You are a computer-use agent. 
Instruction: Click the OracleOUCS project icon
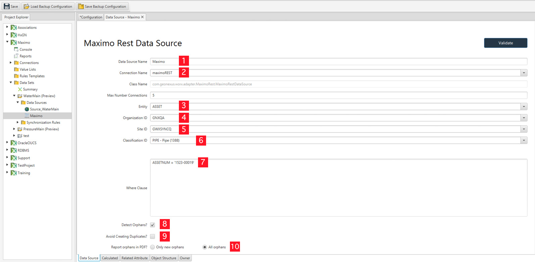point(14,143)
